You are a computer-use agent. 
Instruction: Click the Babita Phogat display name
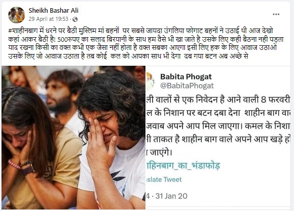click(186, 76)
